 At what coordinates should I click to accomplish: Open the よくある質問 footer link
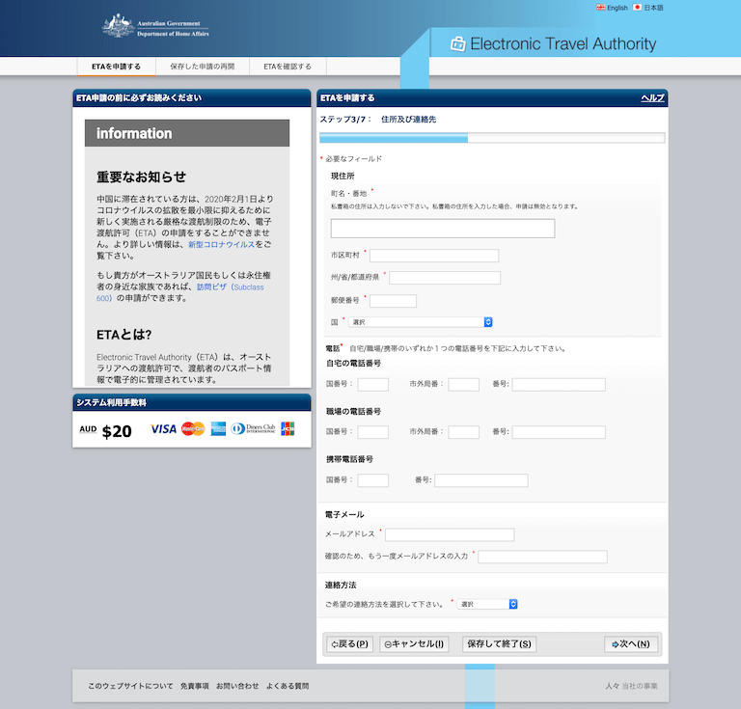click(x=288, y=686)
